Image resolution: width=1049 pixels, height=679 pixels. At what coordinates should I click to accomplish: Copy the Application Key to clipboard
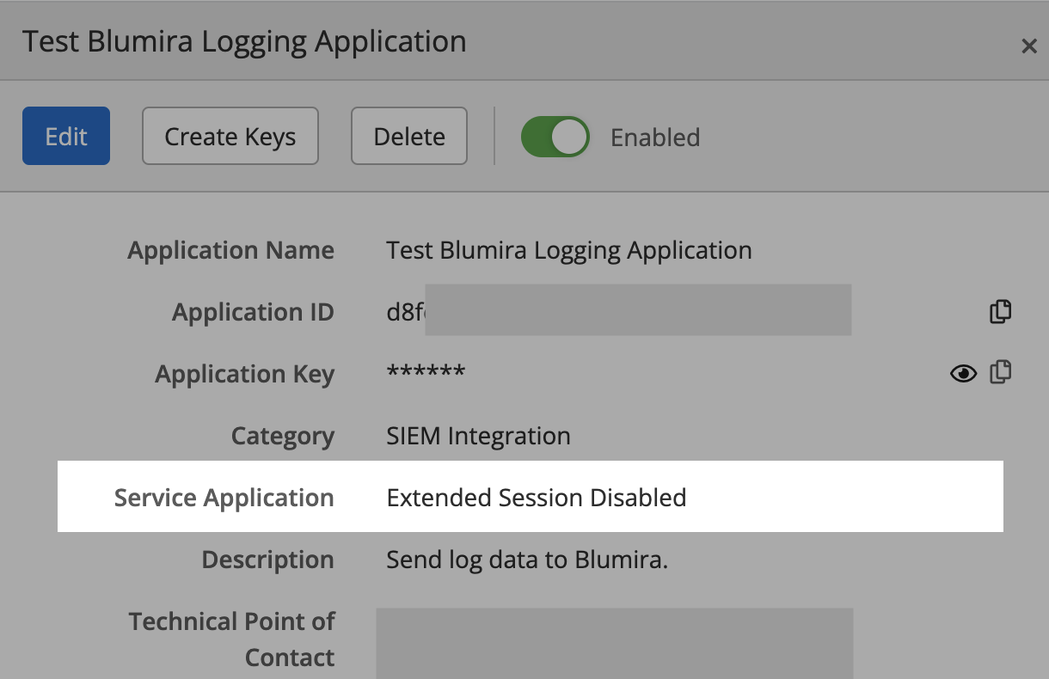click(x=1000, y=372)
